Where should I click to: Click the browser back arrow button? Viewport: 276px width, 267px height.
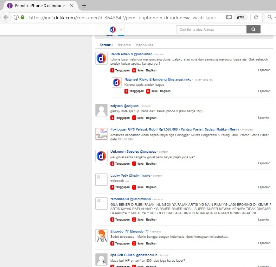click(x=6, y=17)
